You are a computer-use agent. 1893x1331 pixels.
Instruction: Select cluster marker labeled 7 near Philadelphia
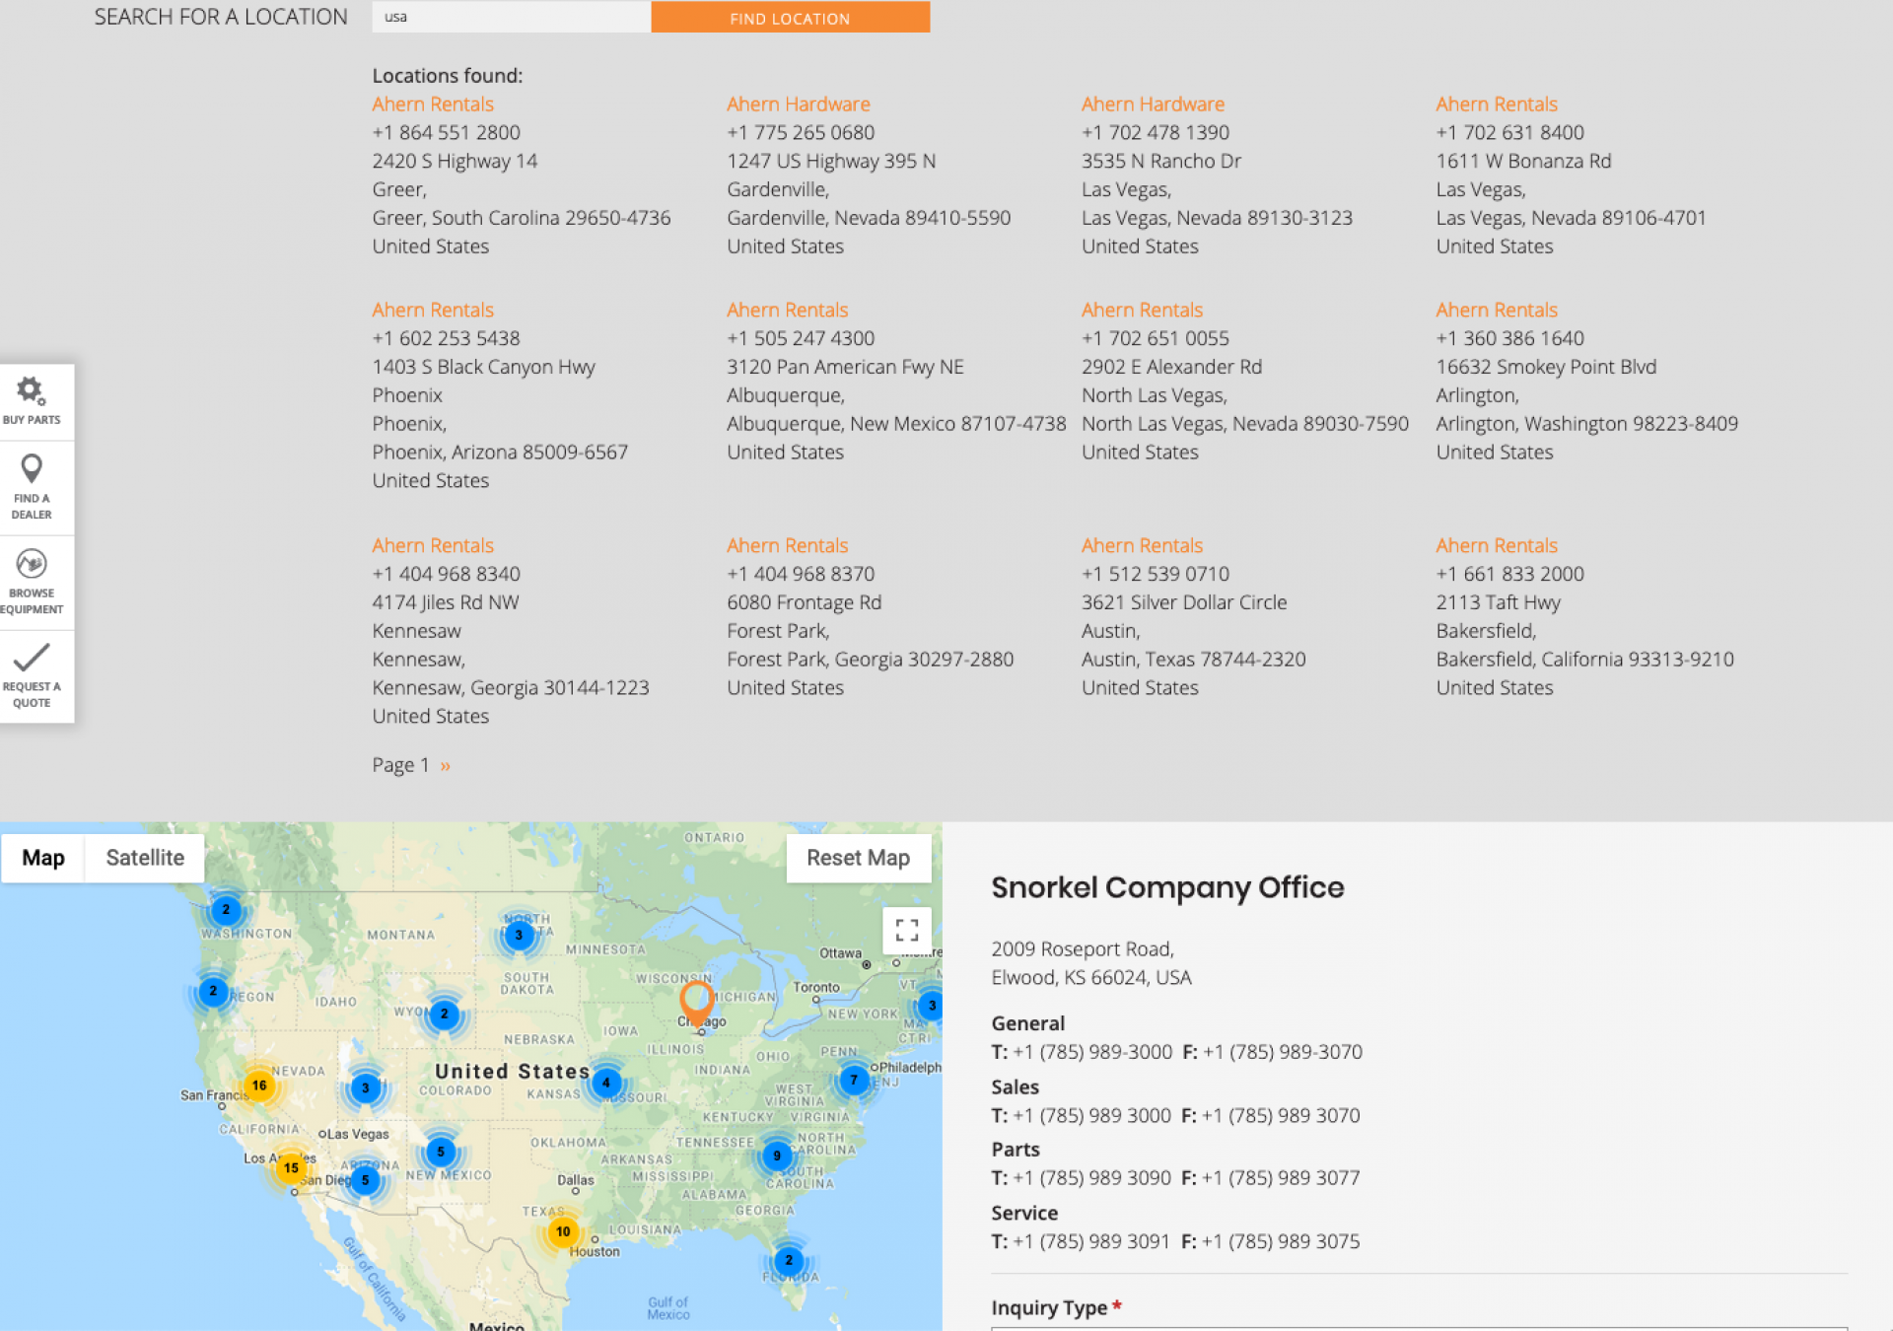(x=854, y=1081)
